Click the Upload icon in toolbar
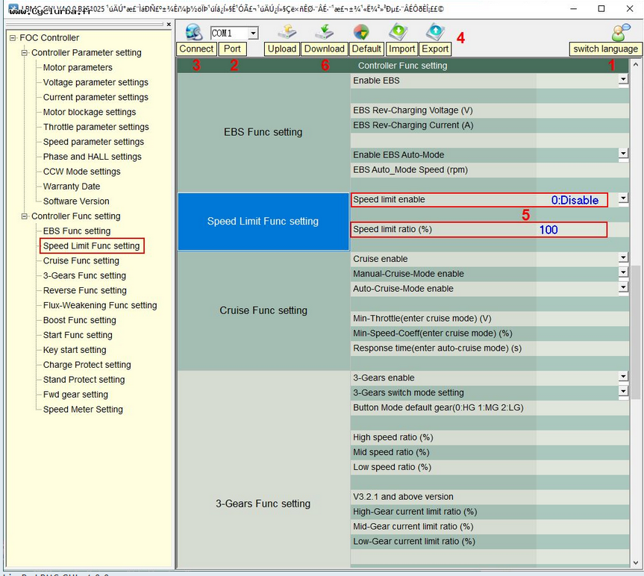This screenshot has width=644, height=576. (x=287, y=32)
